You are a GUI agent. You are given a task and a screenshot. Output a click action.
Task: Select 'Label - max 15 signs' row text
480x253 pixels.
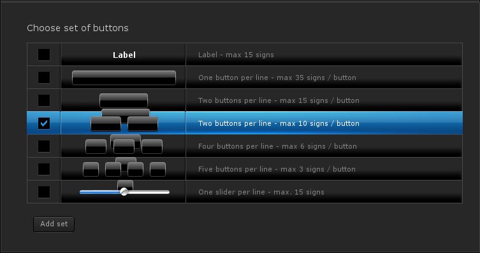236,55
